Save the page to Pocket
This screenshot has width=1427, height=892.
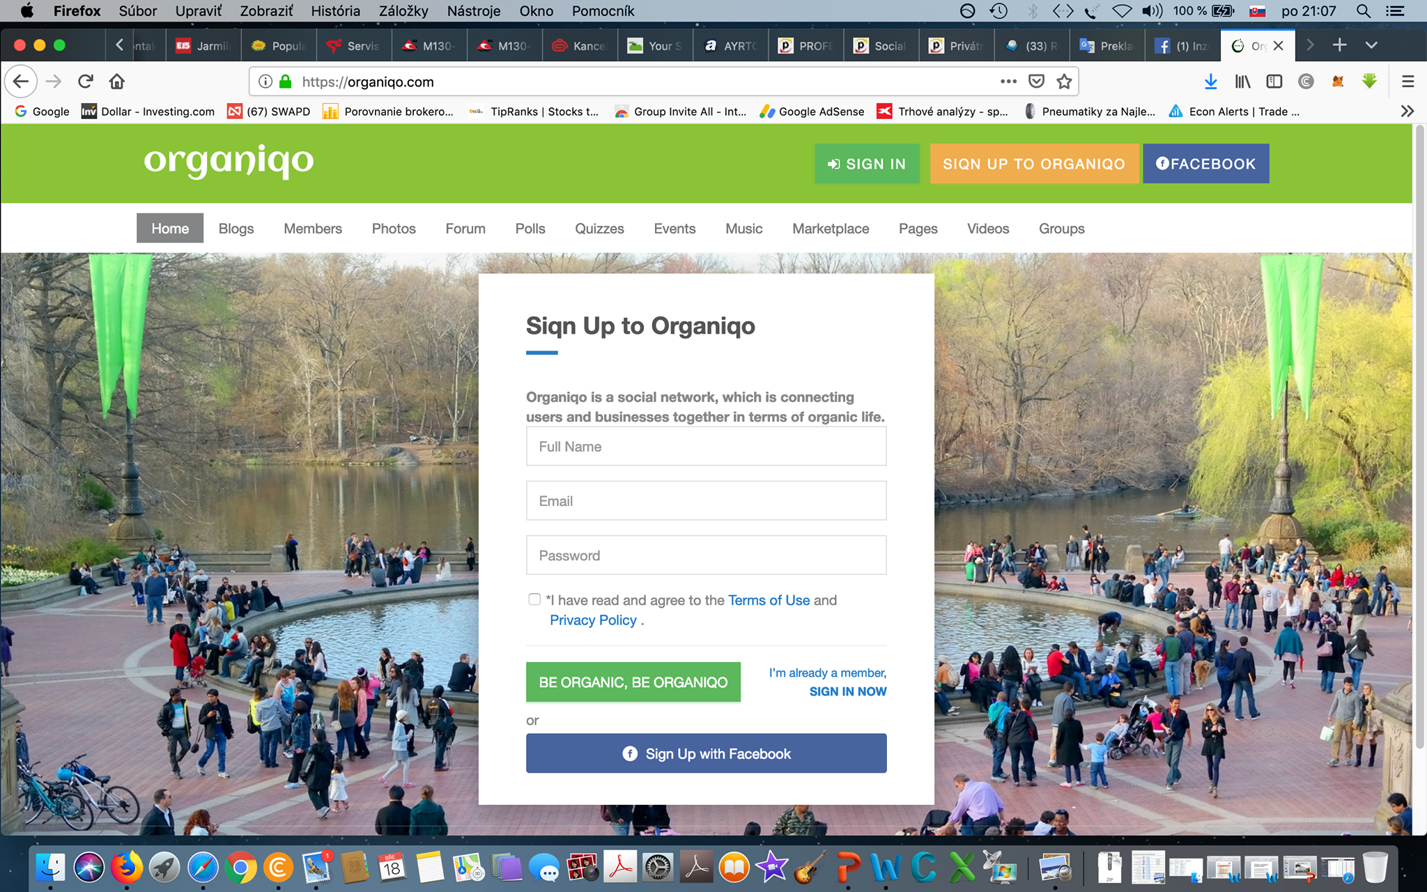pos(1036,82)
